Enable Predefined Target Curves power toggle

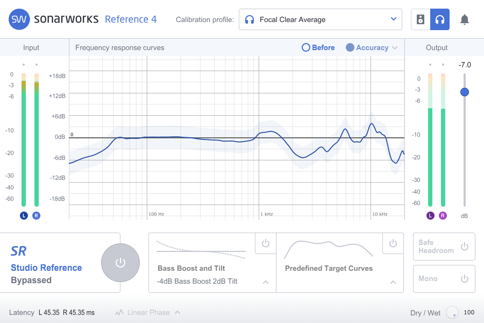click(393, 243)
